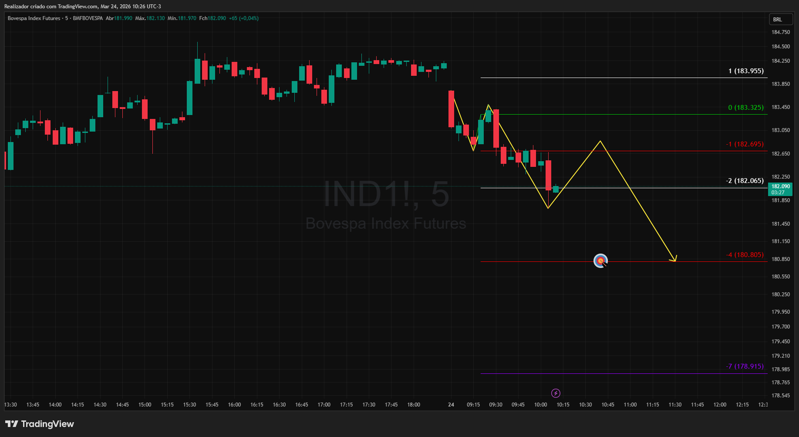
Task: Click the Abr 181.990 open value
Action: click(119, 18)
